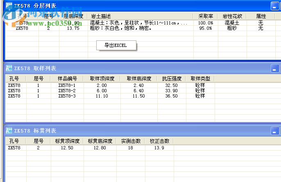281x182 pixels.
Task: Click the 层号 header in 标贯列表
Action: (39, 141)
